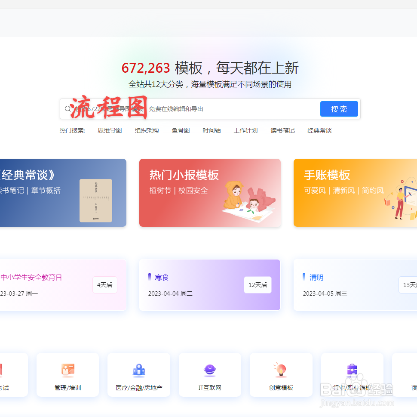Open the 清明 festival card
This screenshot has height=417, width=417.
click(355, 285)
